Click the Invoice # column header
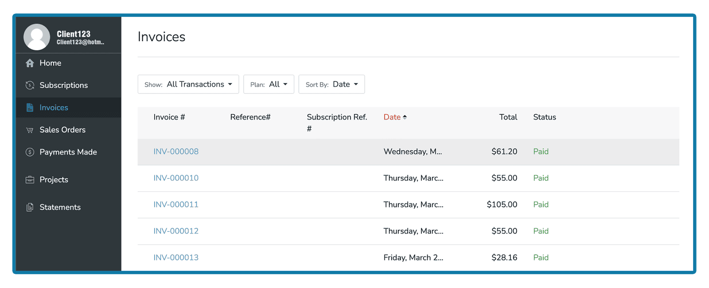709x288 pixels. click(169, 117)
